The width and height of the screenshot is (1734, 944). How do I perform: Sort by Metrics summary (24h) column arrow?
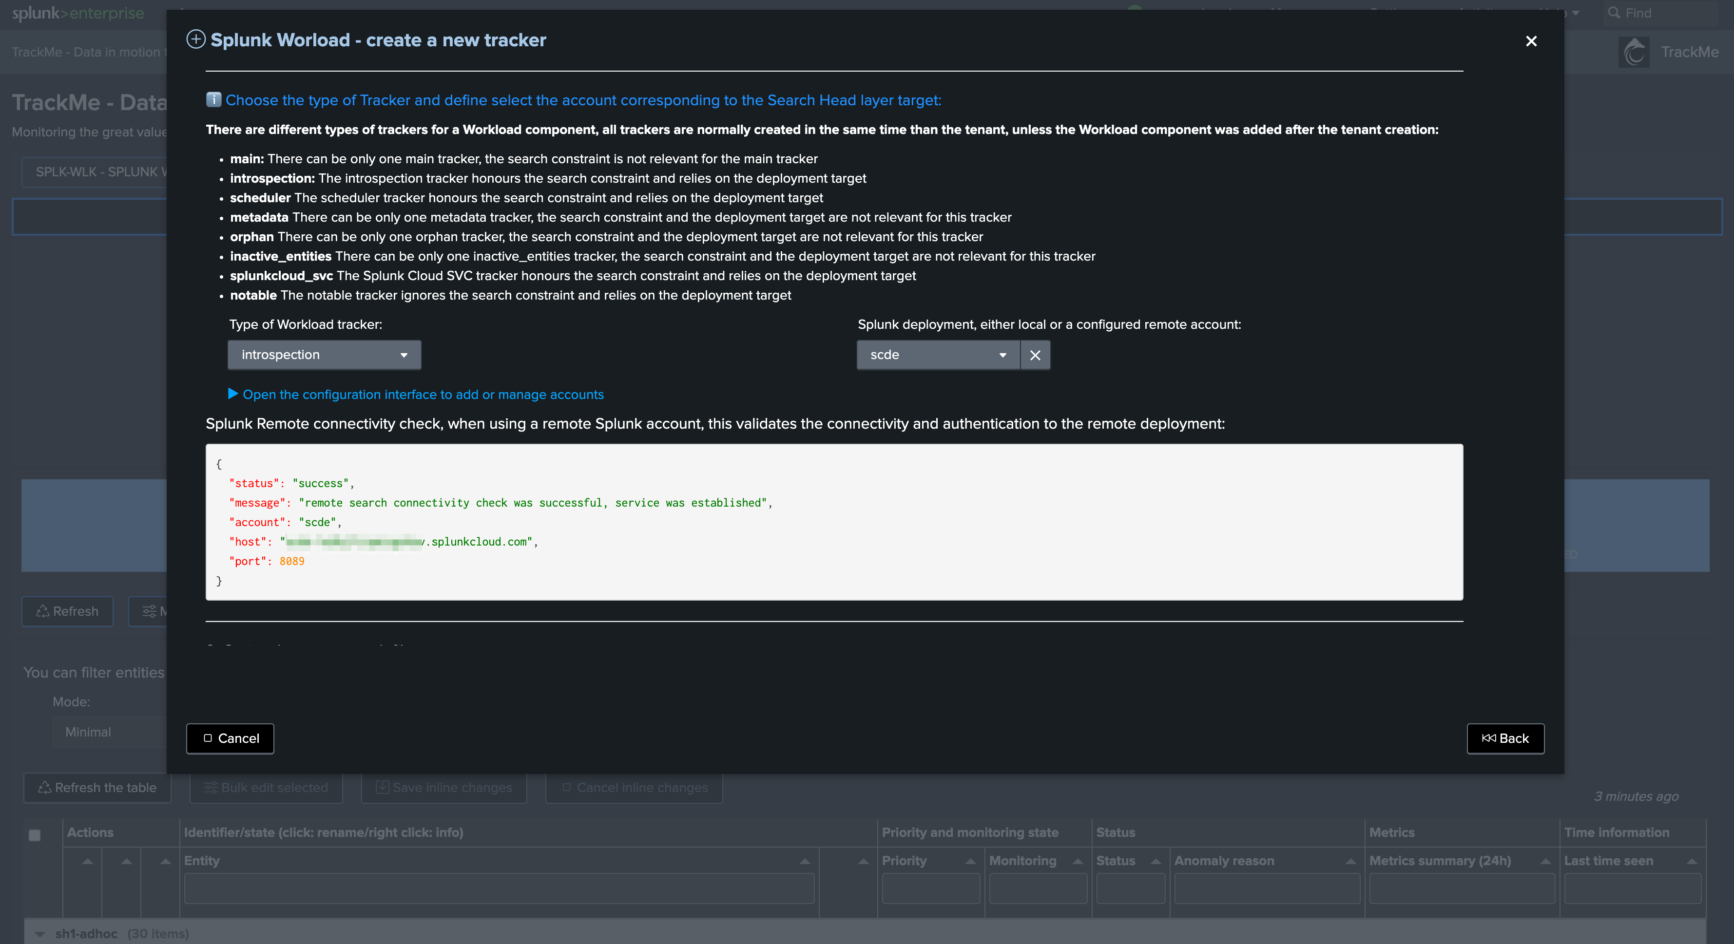pos(1545,861)
